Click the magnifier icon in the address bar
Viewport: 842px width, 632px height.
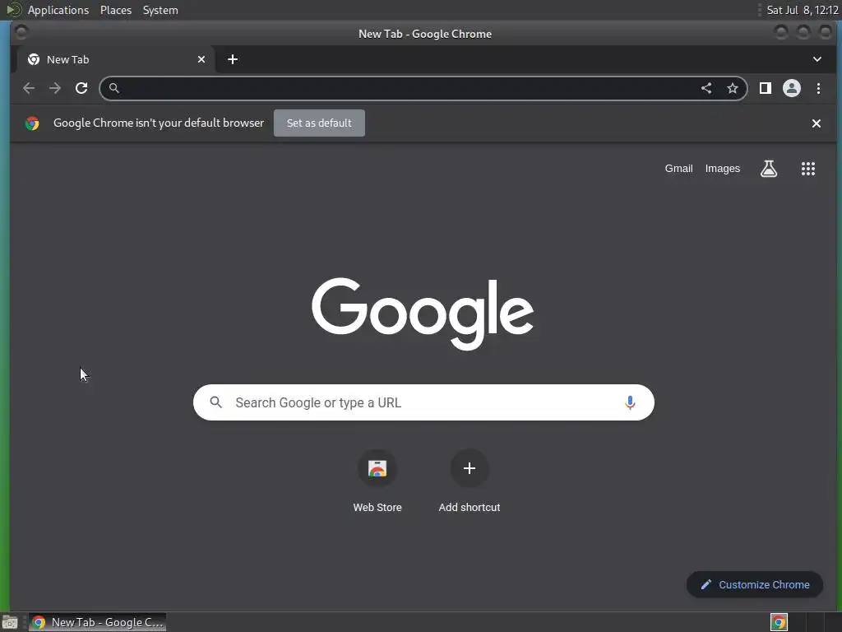click(x=113, y=88)
